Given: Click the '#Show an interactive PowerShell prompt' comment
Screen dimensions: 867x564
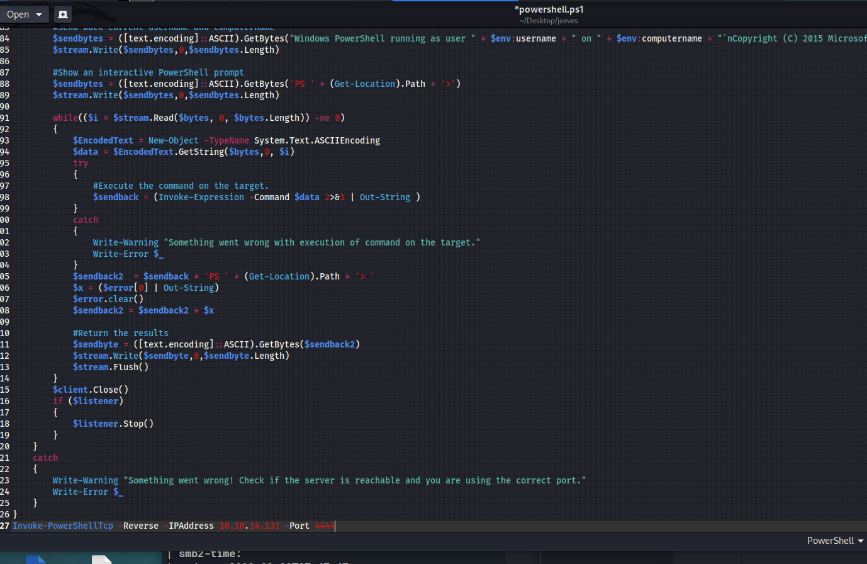Looking at the screenshot, I should click(148, 72).
